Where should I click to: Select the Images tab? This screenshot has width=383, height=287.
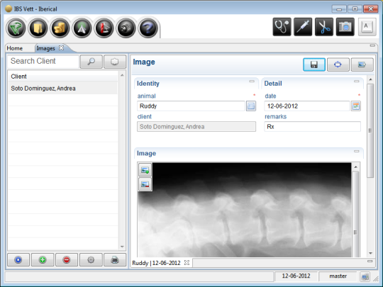45,48
